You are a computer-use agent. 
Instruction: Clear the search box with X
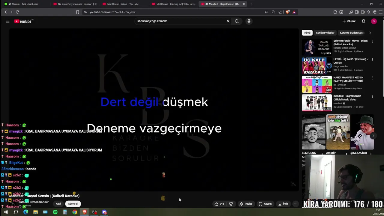tap(228, 21)
